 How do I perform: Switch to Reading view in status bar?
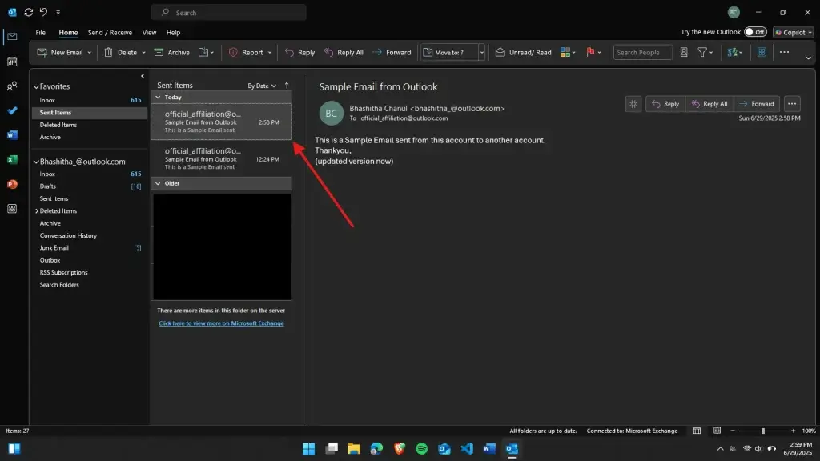[x=717, y=431]
